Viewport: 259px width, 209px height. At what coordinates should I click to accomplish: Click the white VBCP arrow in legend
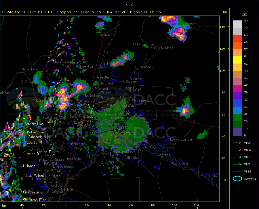pyautogui.click(x=237, y=143)
